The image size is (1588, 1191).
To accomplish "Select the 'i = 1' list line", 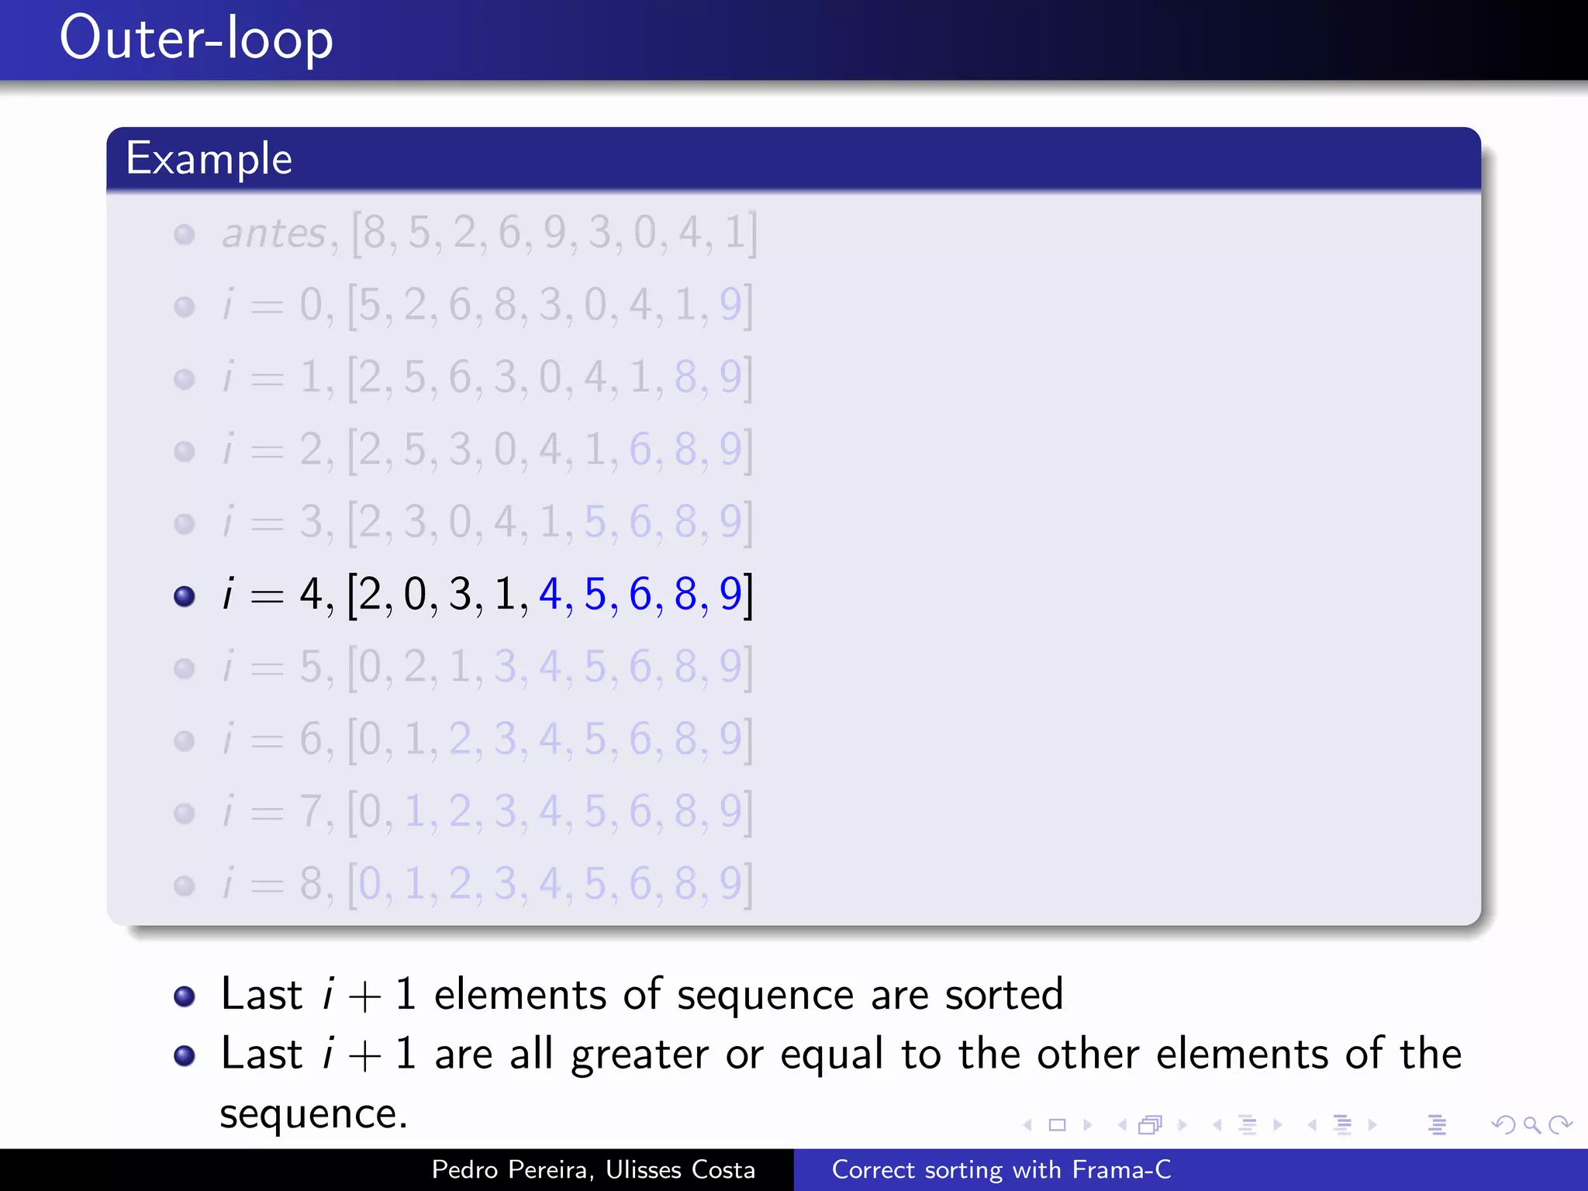I will tap(487, 378).
